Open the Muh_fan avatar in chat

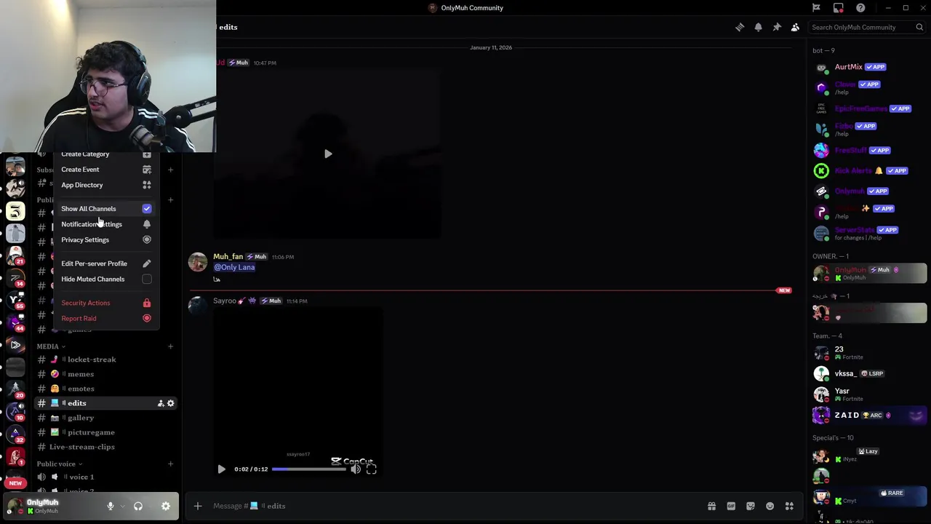(198, 263)
